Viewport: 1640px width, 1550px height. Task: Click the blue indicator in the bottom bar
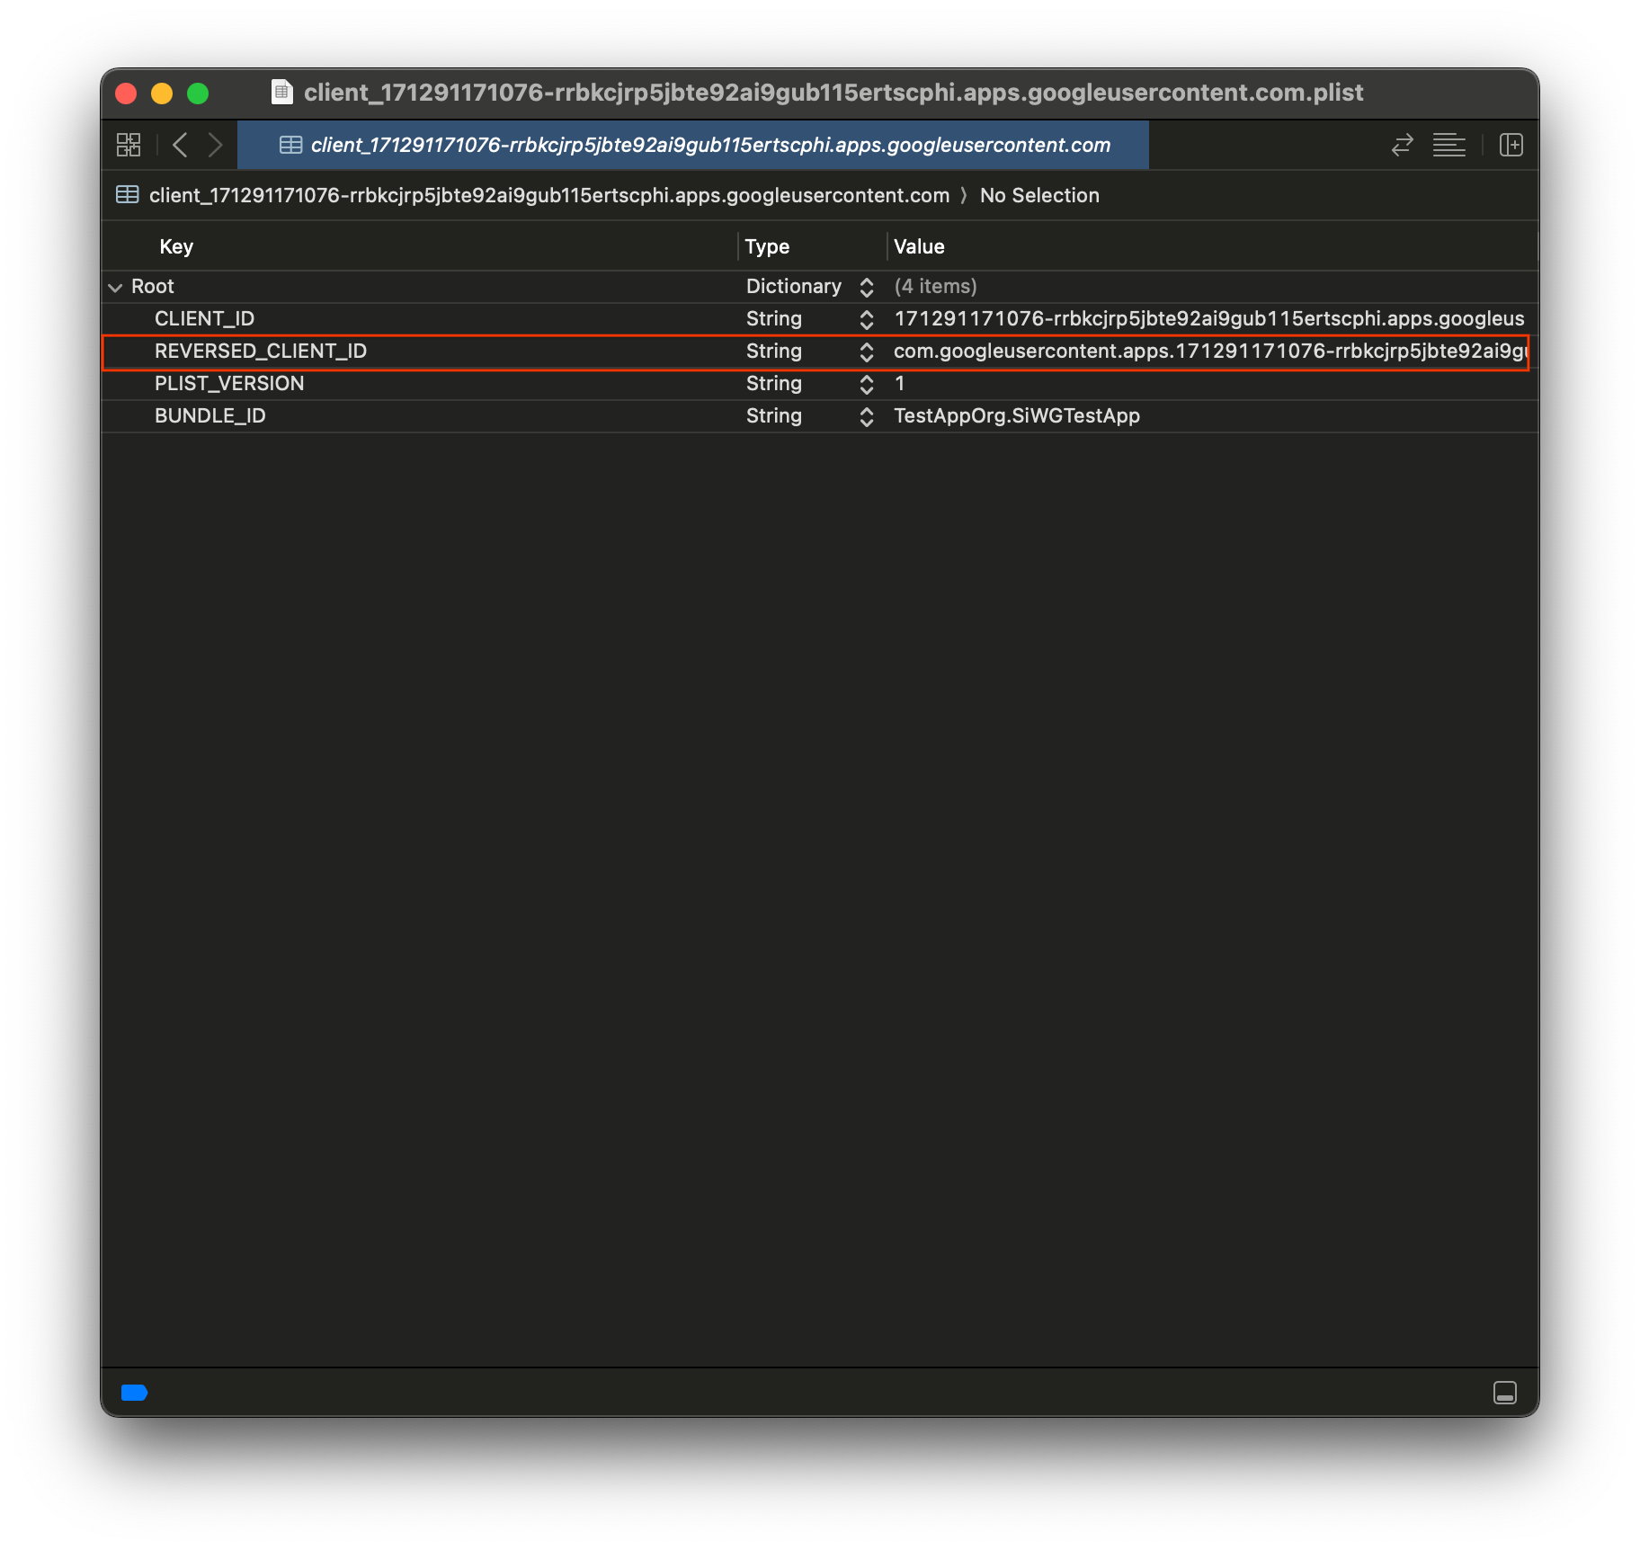(x=135, y=1393)
